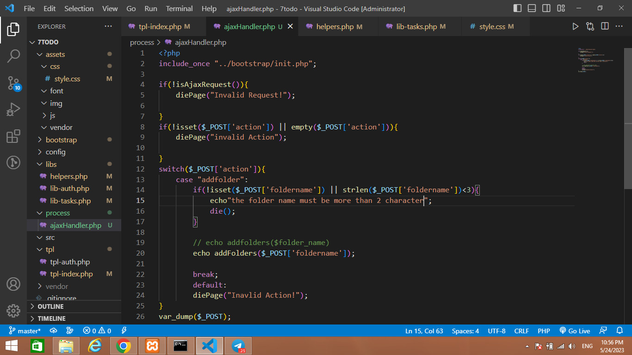Open the Git Graph icon in activity bar

(x=13, y=162)
